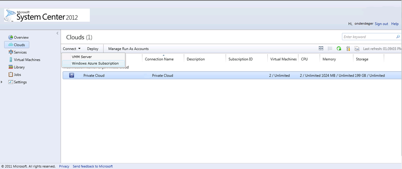The height and width of the screenshot is (169, 402).
Task: Sort by Connection Name column
Action: [159, 59]
